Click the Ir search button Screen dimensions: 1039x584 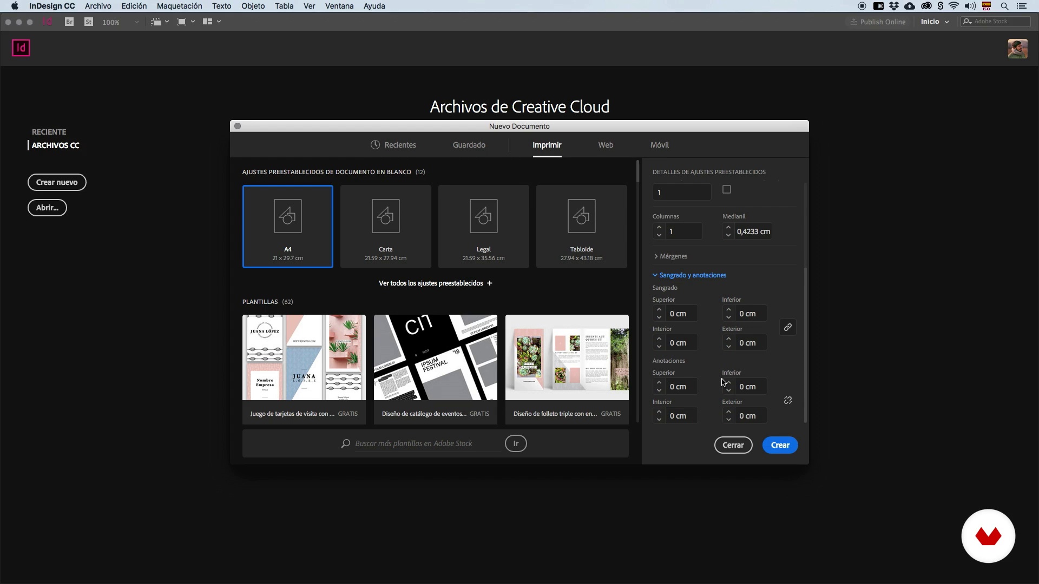tap(516, 444)
